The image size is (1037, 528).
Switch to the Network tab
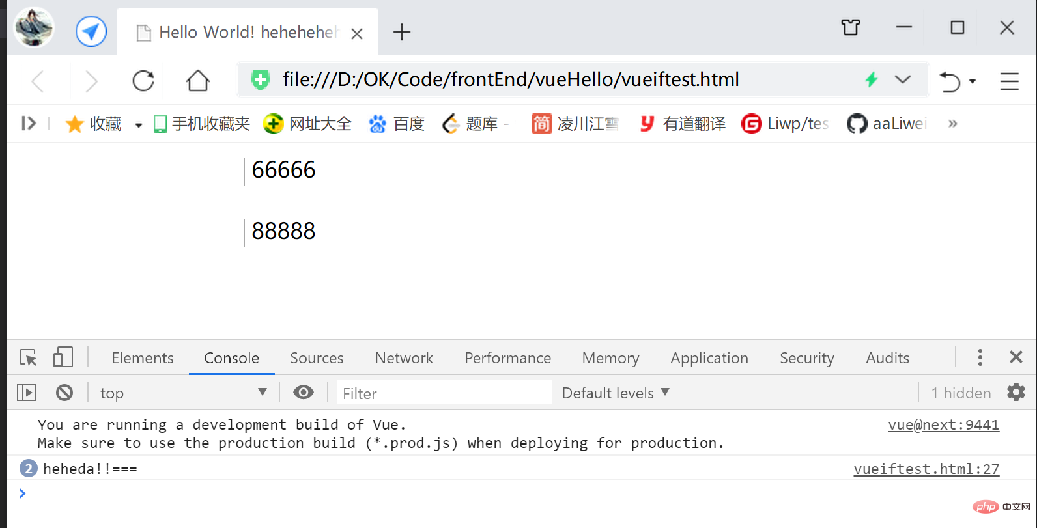point(404,358)
